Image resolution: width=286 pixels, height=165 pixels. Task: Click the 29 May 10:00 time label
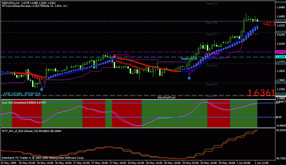point(209,163)
